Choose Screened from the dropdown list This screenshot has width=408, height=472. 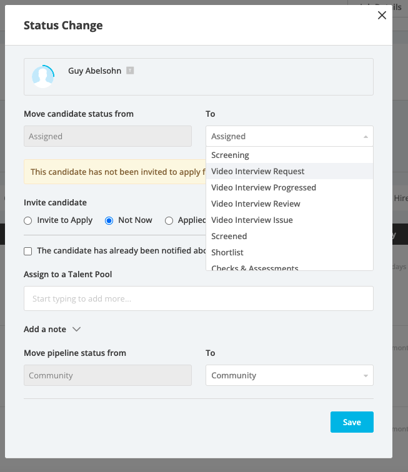(229, 236)
